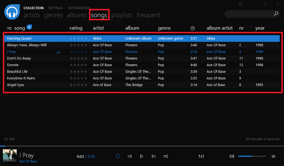
Task: Click the mini player window icon
Action: click(x=241, y=4)
